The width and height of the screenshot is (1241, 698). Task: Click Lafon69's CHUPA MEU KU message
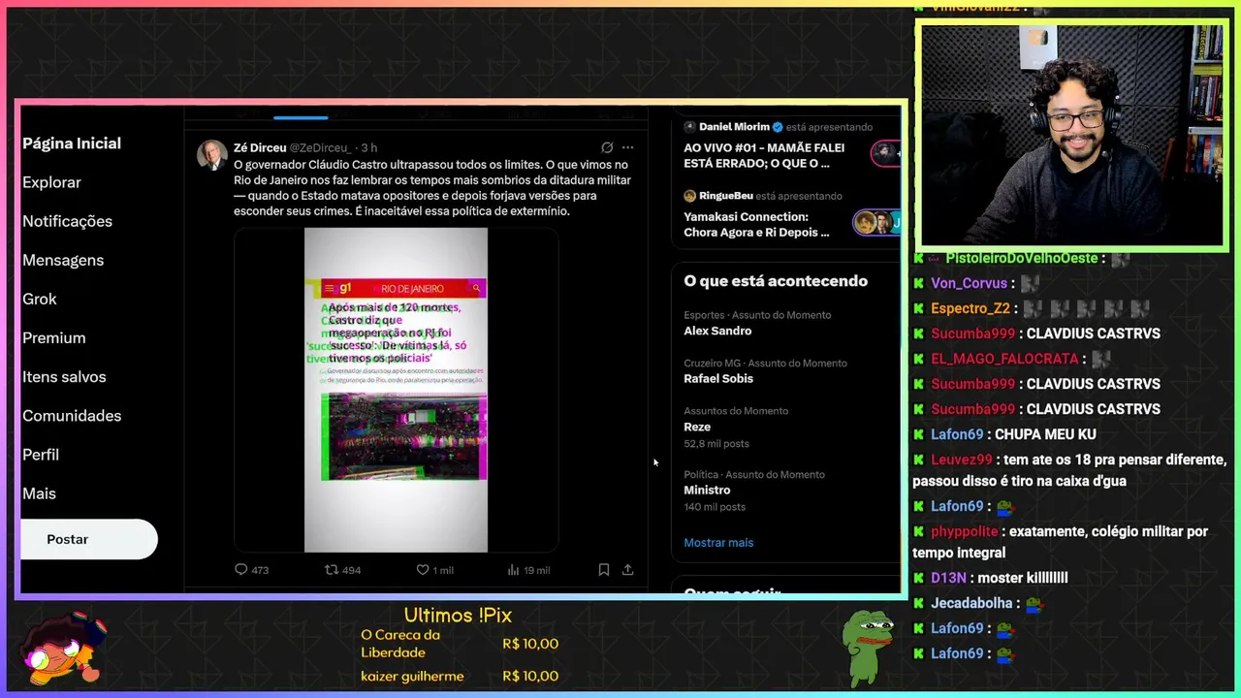(x=1045, y=434)
